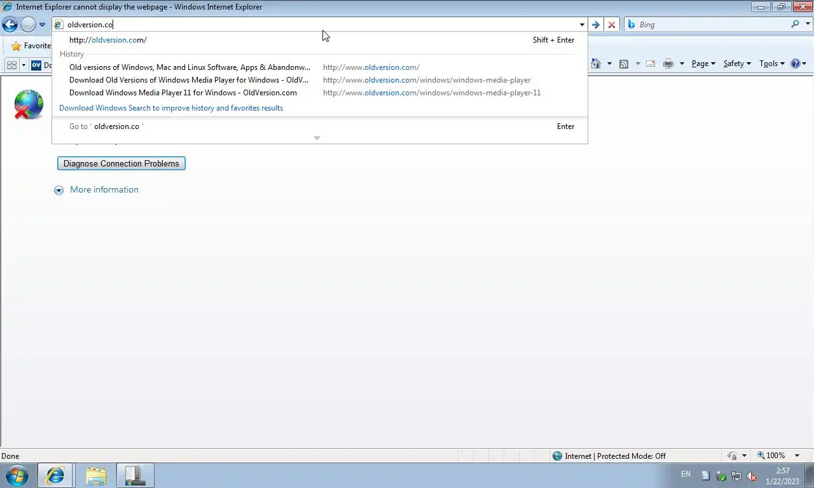The height and width of the screenshot is (488, 814).
Task: Click the Action Center tray icon
Action: point(706,476)
